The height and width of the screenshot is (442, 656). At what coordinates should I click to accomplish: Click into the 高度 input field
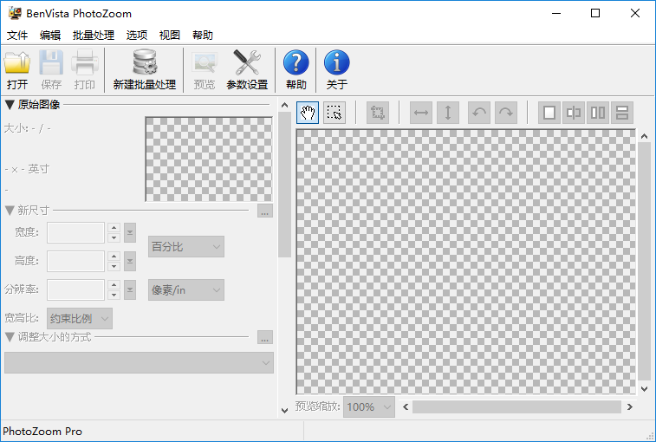point(75,261)
